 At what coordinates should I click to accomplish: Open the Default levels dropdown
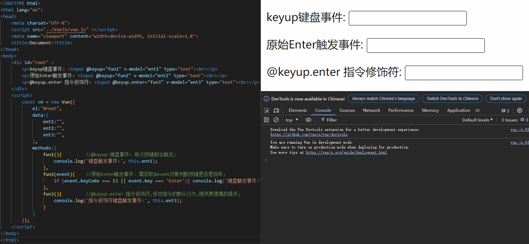click(478, 120)
